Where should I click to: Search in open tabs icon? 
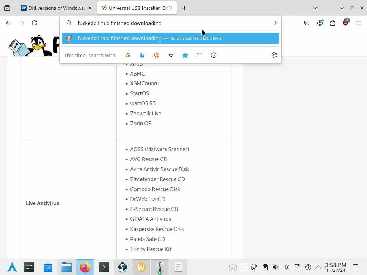click(x=199, y=55)
